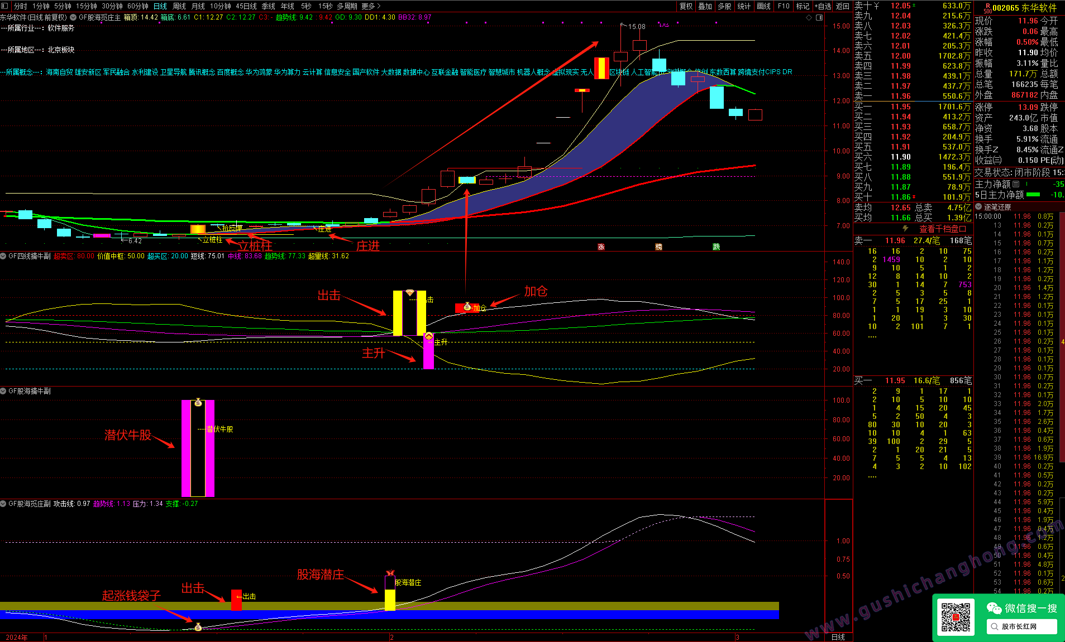This screenshot has height=642, width=1065.
Task: Click the lightning bolt icon beside 查看千档盘口
Action: tap(906, 229)
